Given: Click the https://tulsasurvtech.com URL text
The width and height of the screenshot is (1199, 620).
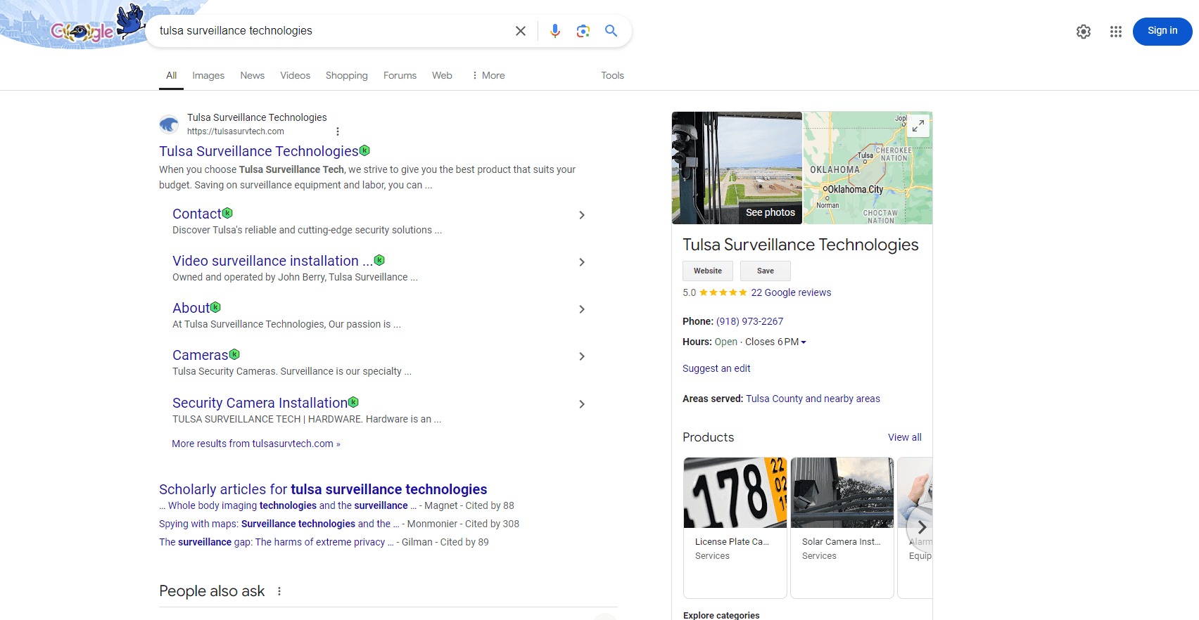Looking at the screenshot, I should coord(236,131).
